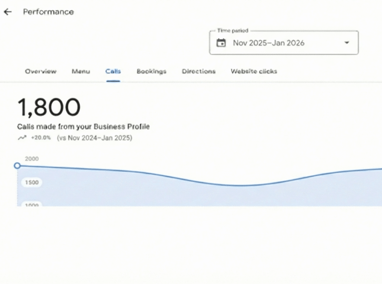This screenshot has height=284, width=382.
Task: Open the time period dropdown arrow
Action: coord(347,43)
